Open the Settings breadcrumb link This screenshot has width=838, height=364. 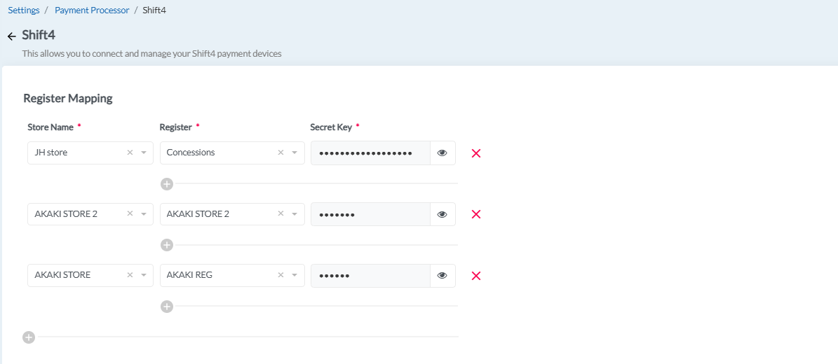coord(24,10)
